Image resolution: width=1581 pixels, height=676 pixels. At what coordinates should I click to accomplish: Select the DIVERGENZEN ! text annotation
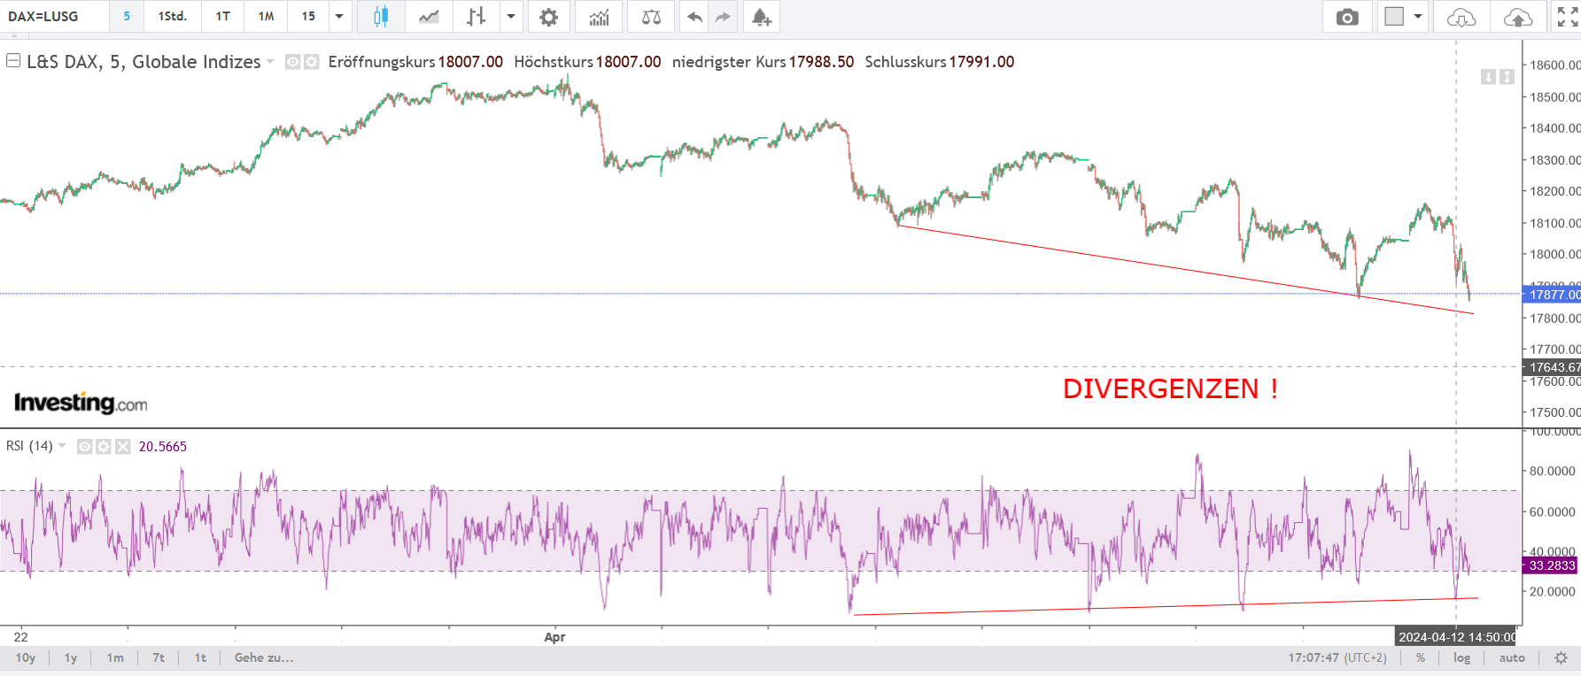(1170, 388)
